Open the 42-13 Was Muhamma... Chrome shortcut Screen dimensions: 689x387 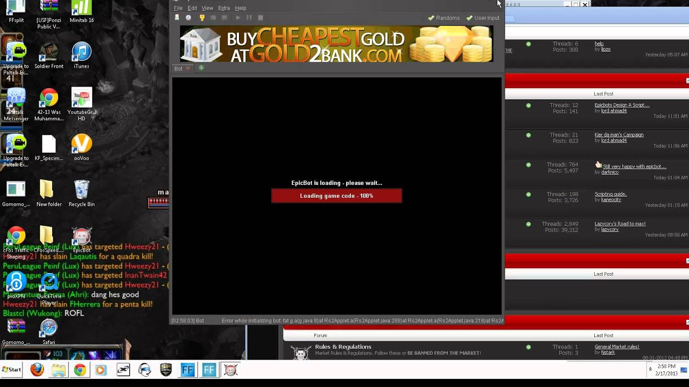pos(49,104)
